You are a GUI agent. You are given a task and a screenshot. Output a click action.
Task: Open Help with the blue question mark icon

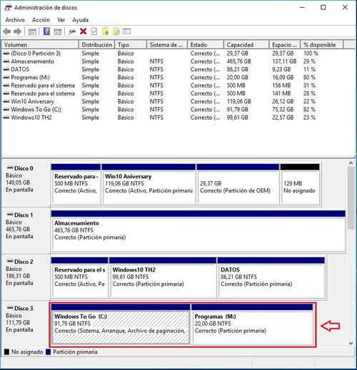[x=46, y=31]
